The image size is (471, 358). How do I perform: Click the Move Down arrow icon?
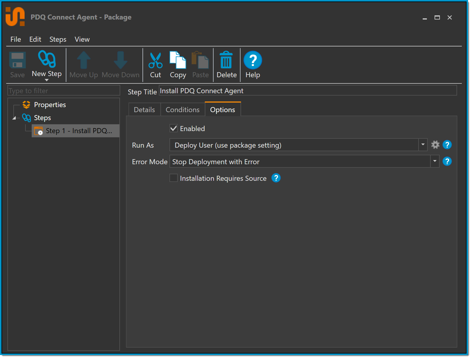[121, 60]
